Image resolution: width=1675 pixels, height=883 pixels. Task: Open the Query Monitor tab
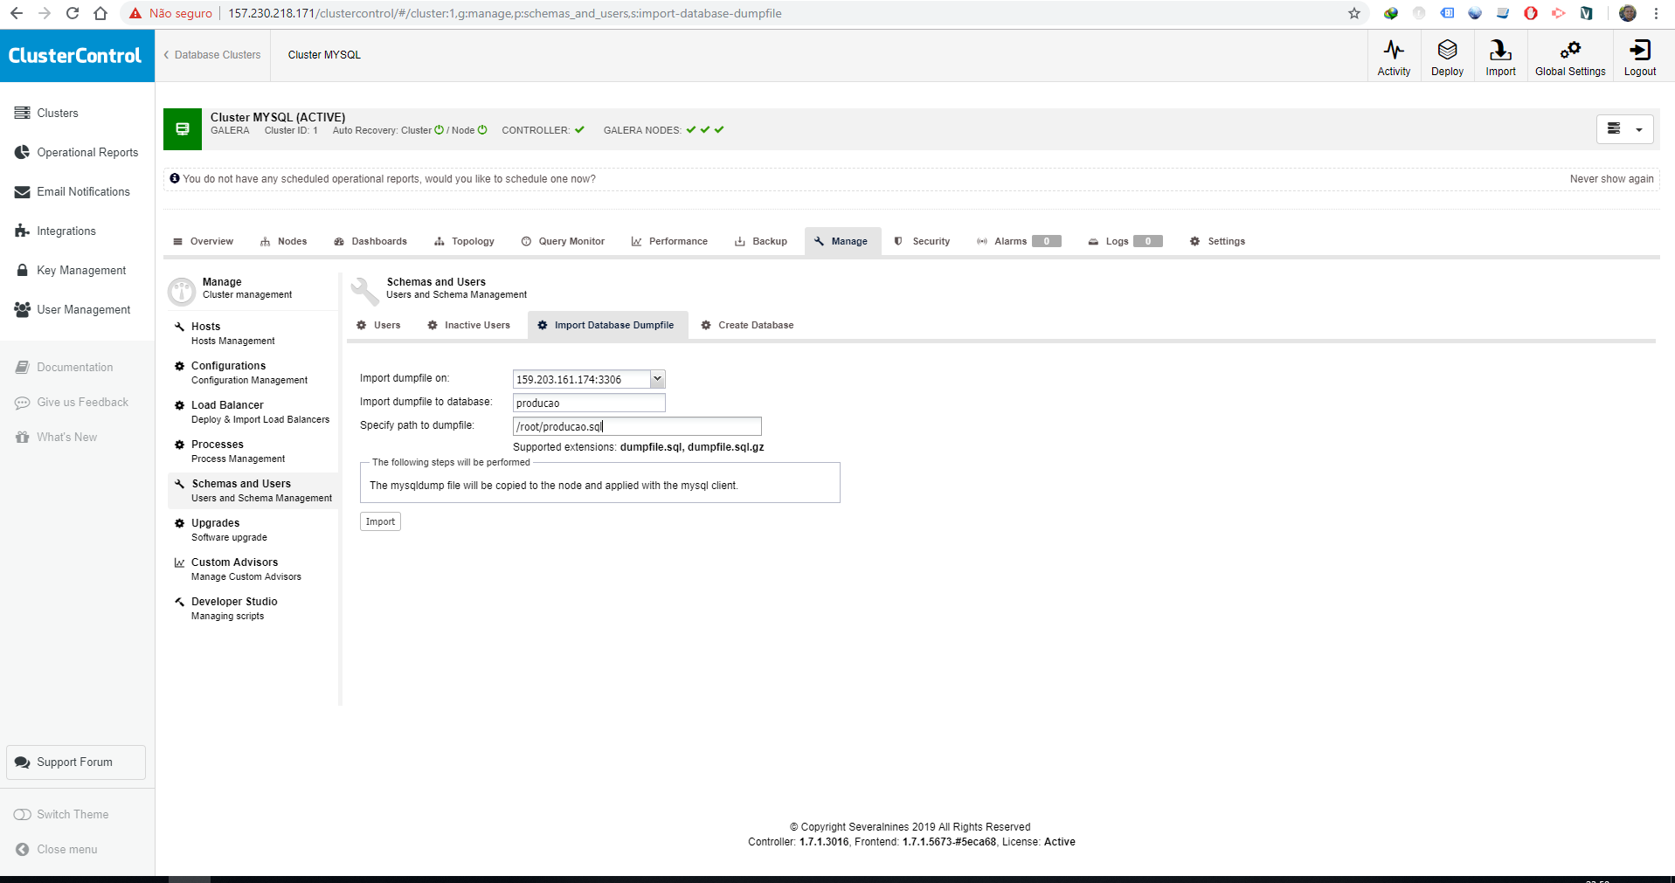pos(571,241)
